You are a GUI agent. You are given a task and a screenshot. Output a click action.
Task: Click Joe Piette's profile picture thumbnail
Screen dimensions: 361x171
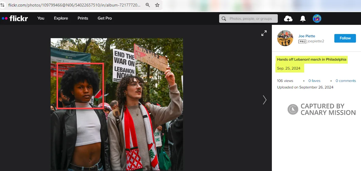[285, 38]
